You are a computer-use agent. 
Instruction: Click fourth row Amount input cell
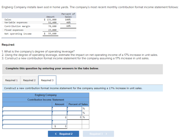(x=59, y=122)
